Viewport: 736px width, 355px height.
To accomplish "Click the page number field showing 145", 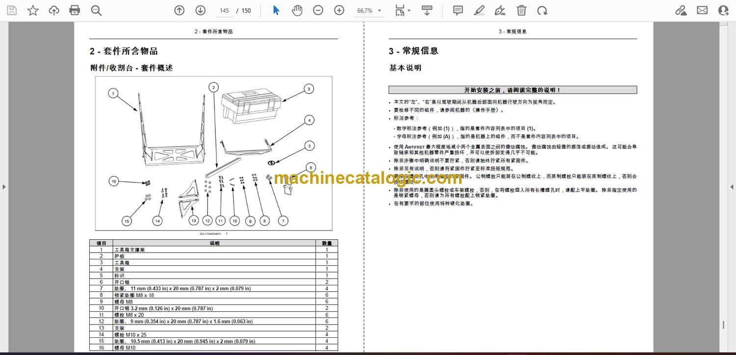I will coord(224,10).
